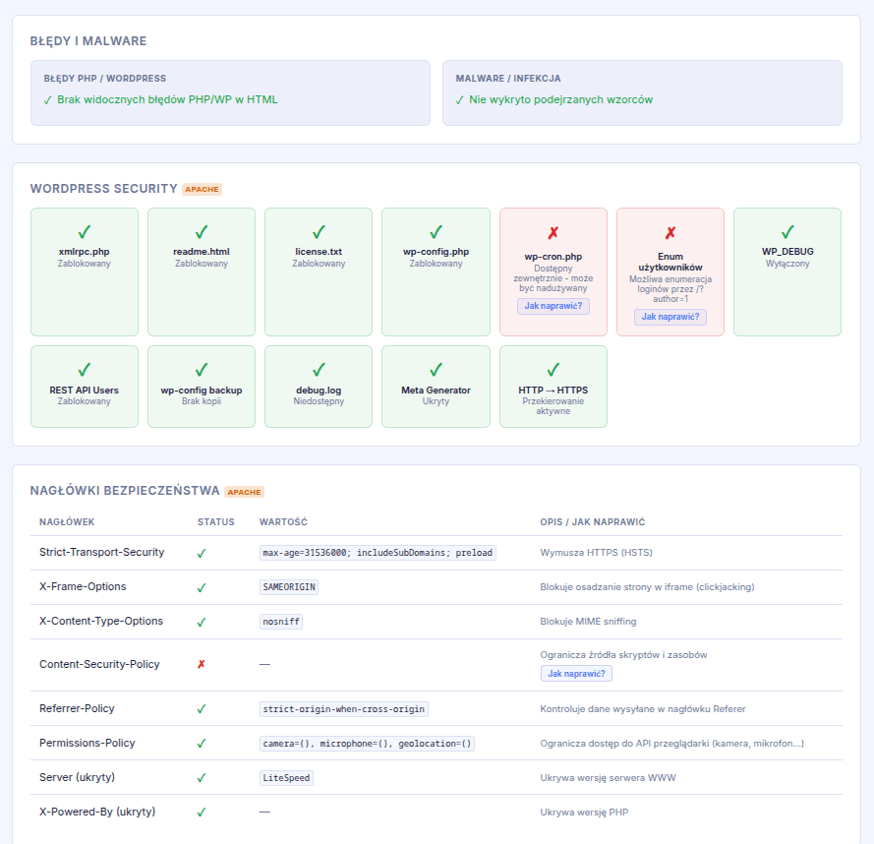Open Jak naprawić? for Content-Security-Policy

[x=576, y=674]
